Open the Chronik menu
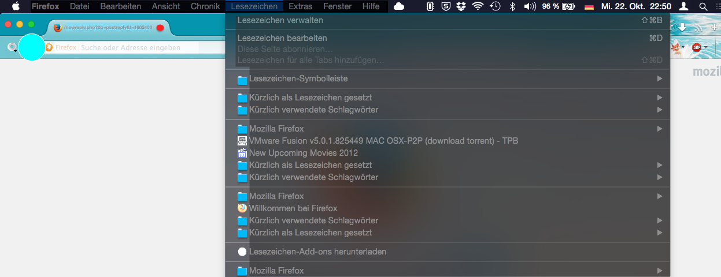Viewport: 721px width, 277px height. pos(205,6)
